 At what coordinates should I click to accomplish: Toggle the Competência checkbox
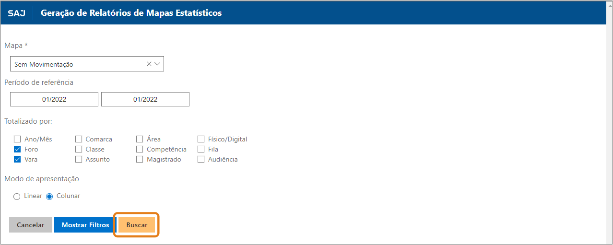[x=140, y=149]
